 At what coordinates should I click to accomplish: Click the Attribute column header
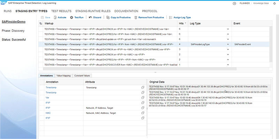point(115,82)
